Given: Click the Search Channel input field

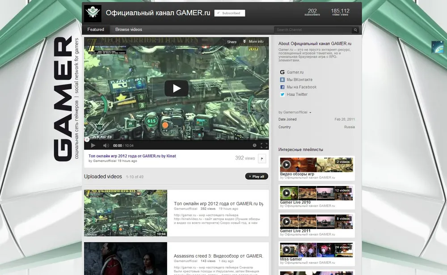Looking at the screenshot, I should 313,30.
